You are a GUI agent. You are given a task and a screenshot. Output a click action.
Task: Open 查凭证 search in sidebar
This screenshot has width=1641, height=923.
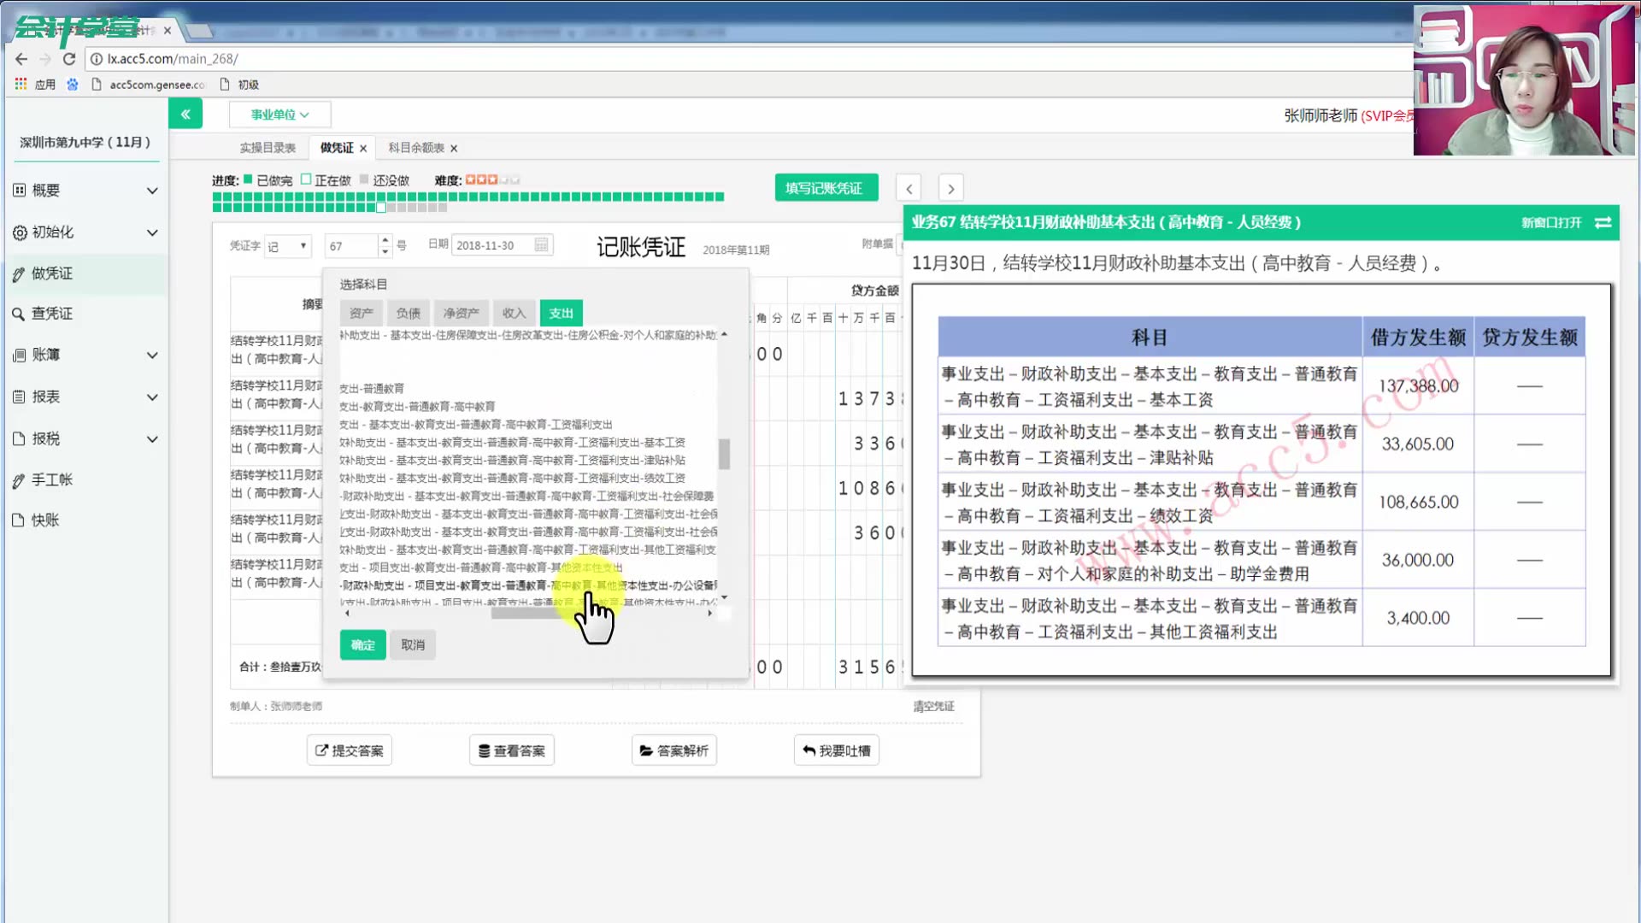pyautogui.click(x=52, y=314)
